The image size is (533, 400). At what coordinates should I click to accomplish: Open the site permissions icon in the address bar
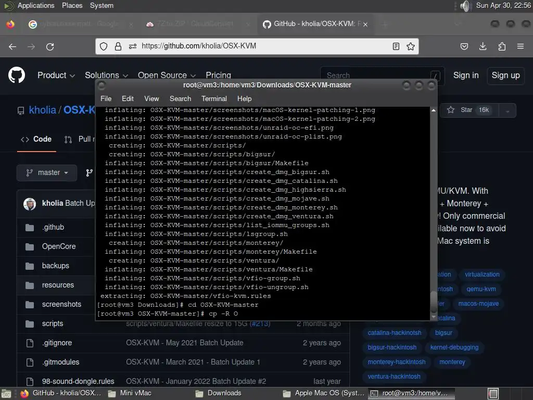click(133, 46)
